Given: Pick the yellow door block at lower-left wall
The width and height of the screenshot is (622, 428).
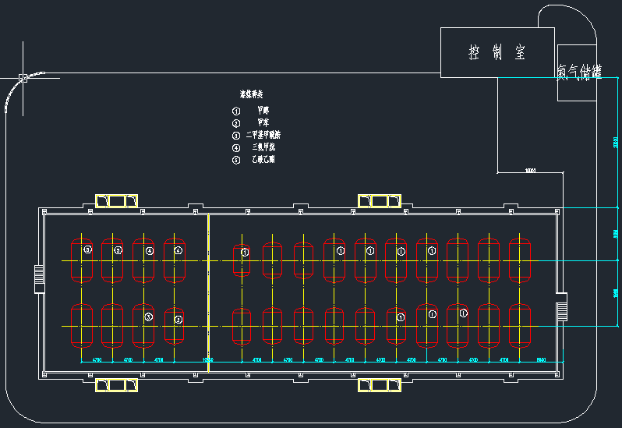Looking at the screenshot, I should [x=116, y=384].
